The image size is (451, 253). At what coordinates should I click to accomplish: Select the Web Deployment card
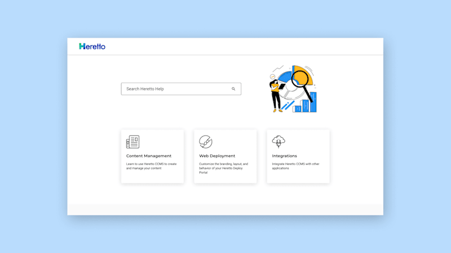(x=225, y=156)
